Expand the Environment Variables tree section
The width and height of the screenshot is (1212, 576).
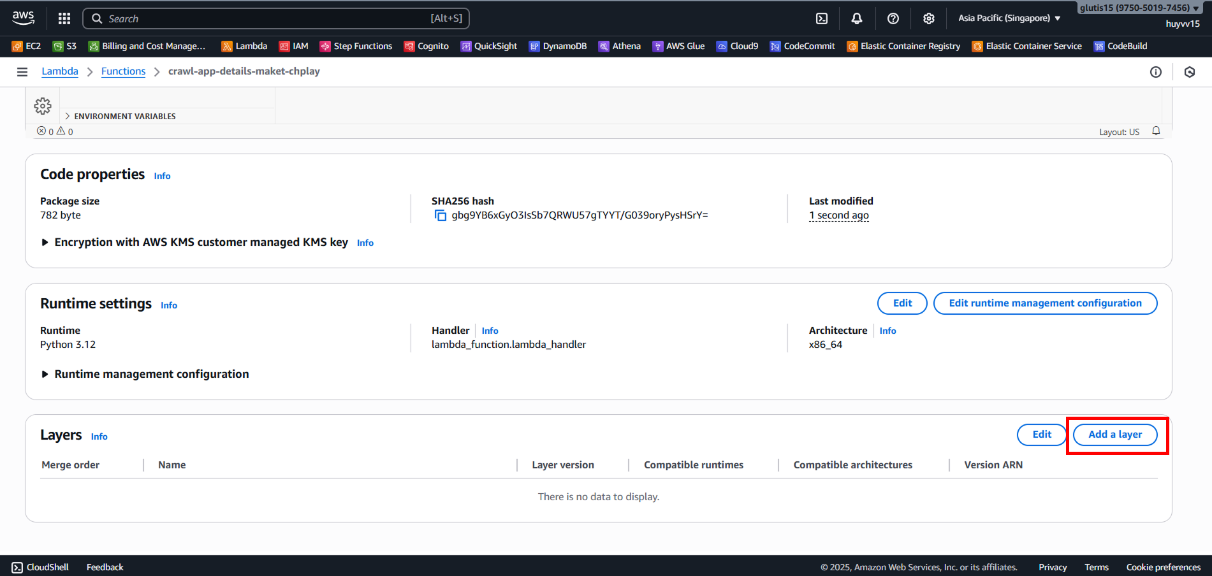(68, 116)
